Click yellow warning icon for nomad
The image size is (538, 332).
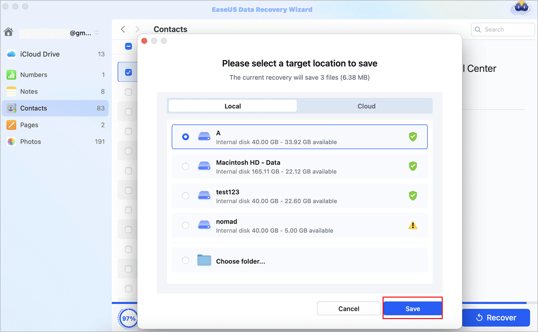[x=413, y=225]
